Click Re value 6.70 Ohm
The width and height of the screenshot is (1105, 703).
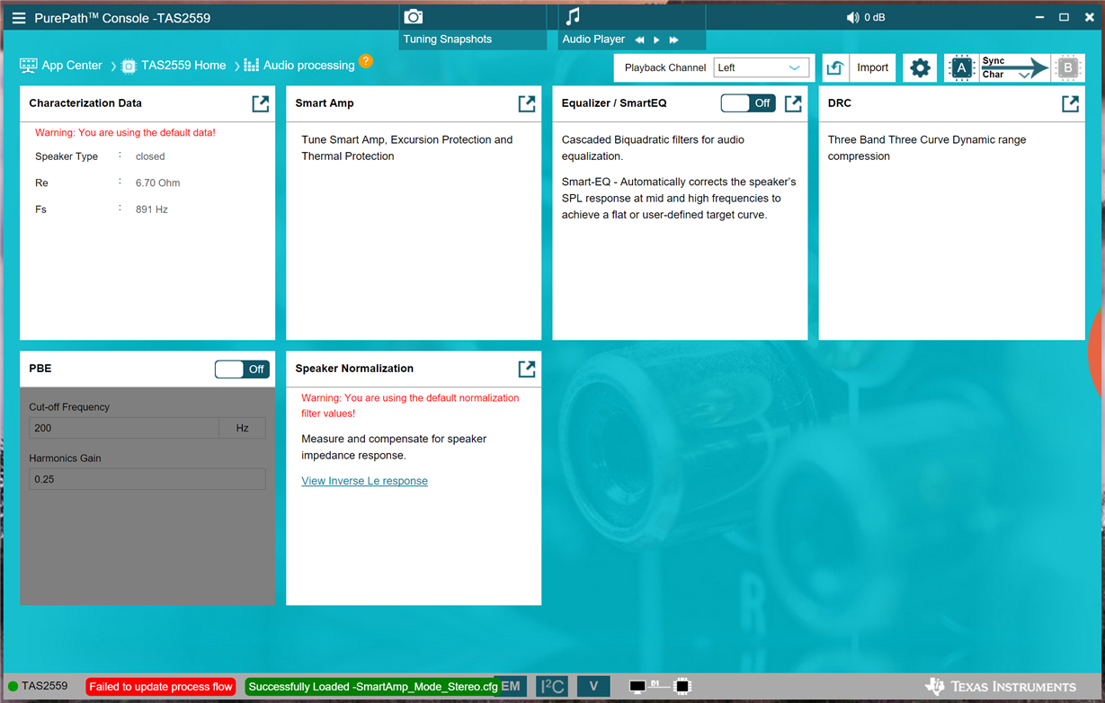[158, 182]
